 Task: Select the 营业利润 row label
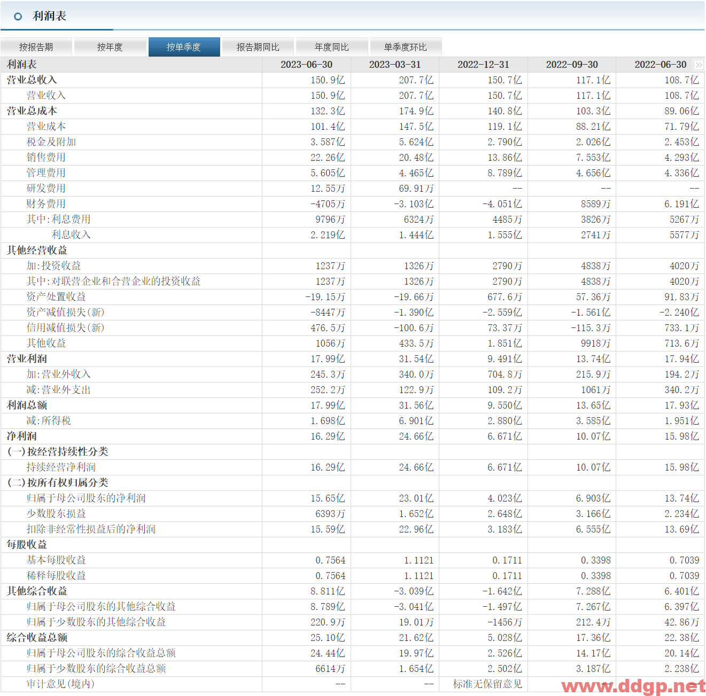pos(27,359)
